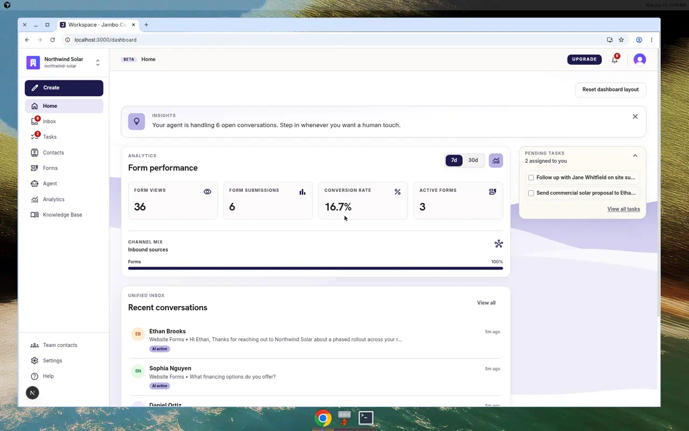This screenshot has width=689, height=431.
Task: Click View all recent conversations
Action: click(x=486, y=303)
